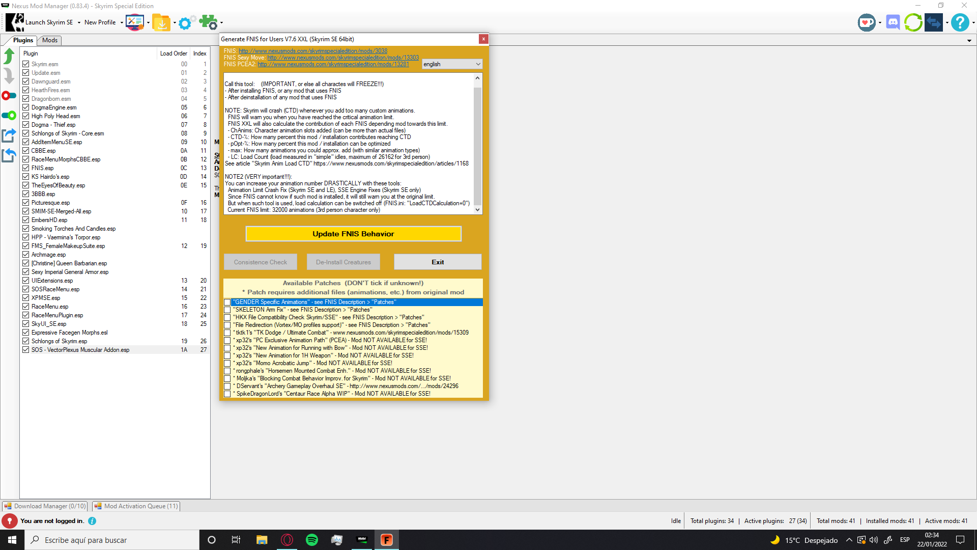Uncheck the FNIS.esp plugin checkbox
The image size is (977, 550).
(25, 168)
